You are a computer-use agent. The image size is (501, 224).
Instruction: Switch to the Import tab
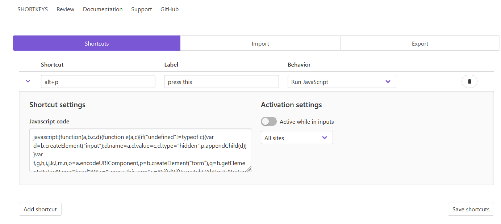260,43
